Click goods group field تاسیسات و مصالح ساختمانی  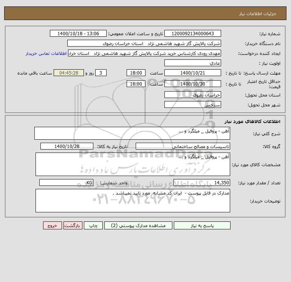pyautogui.click(x=183, y=146)
